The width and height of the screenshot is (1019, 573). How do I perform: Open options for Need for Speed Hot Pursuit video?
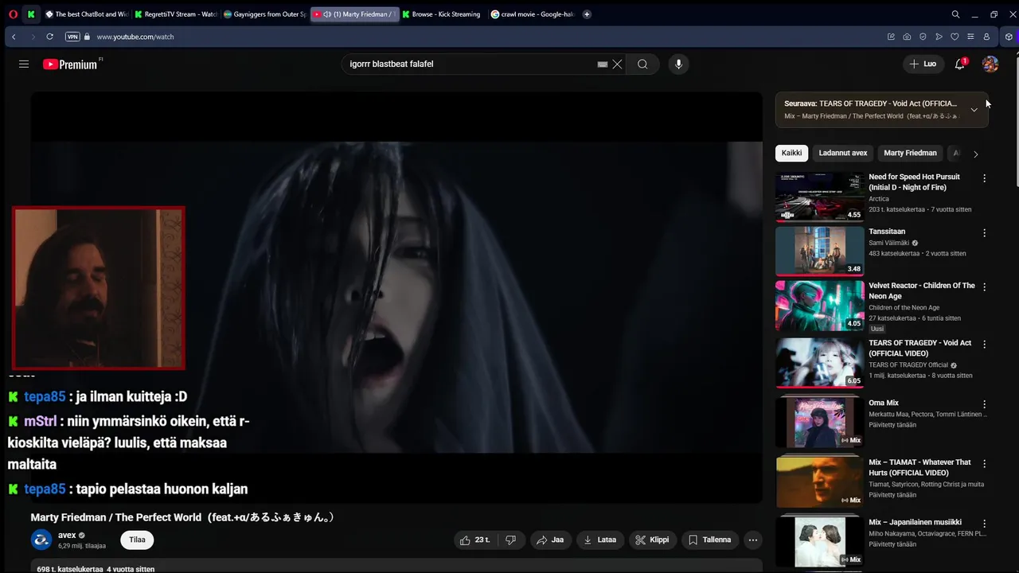[x=984, y=178]
